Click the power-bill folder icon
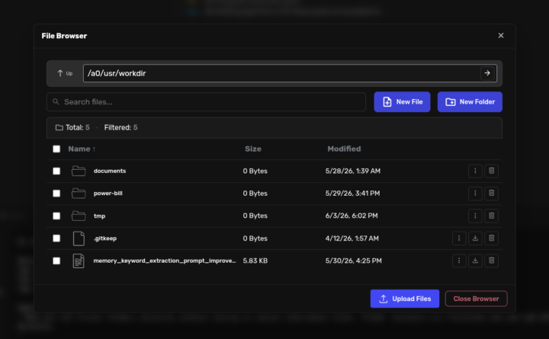Viewport: 549px width, 339px height. pos(79,193)
